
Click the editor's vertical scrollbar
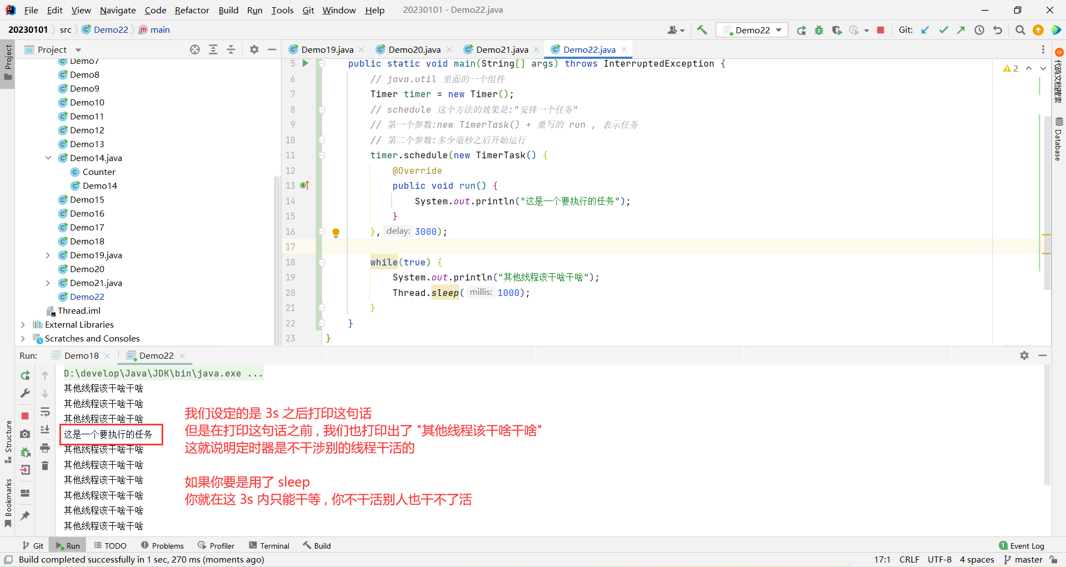click(x=1047, y=203)
